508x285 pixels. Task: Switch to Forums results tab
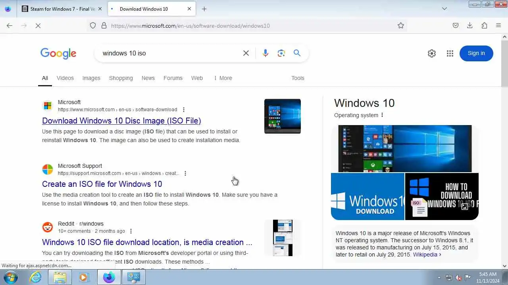[173, 78]
